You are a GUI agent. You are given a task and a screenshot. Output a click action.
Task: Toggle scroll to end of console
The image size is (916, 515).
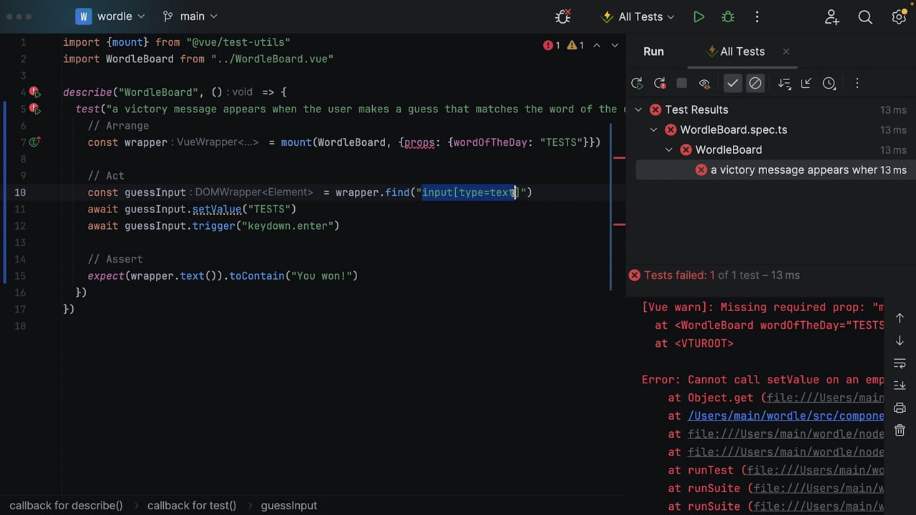point(900,386)
